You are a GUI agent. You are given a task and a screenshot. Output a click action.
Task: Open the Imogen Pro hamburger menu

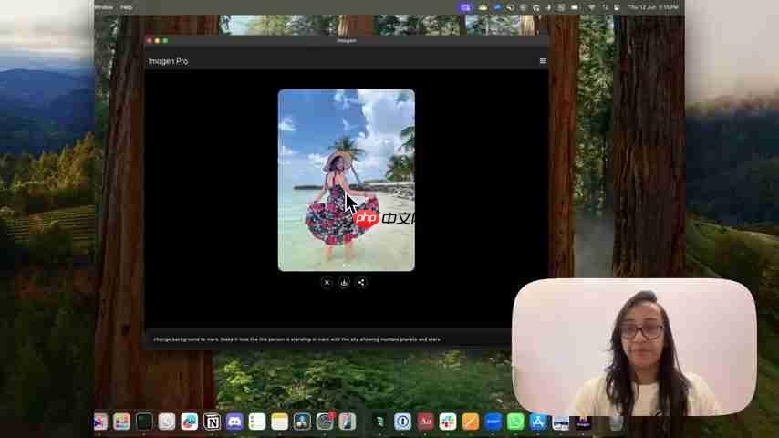point(543,61)
